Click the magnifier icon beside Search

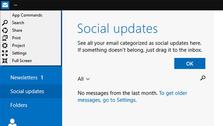[5, 23]
